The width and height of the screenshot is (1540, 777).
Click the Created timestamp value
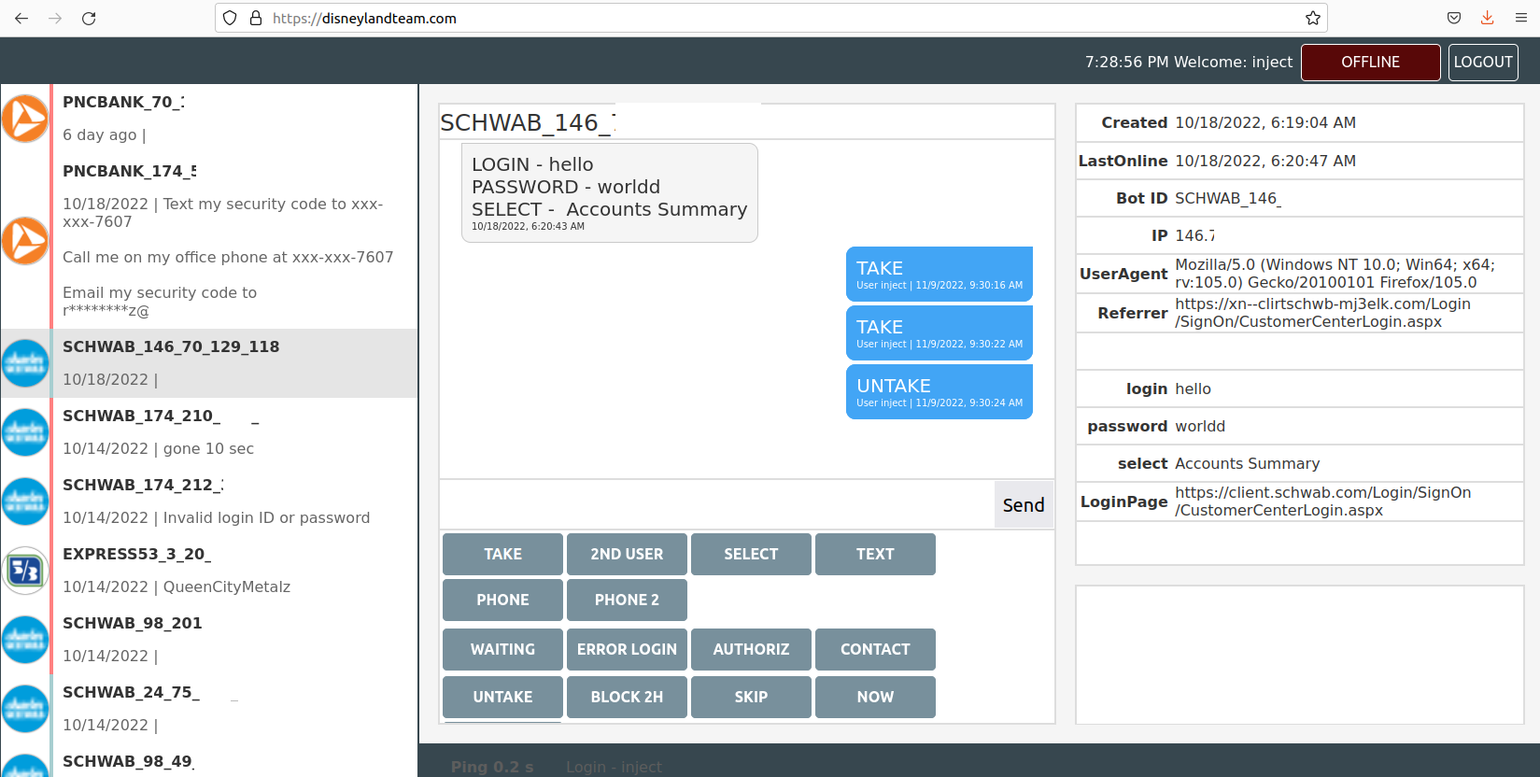[1265, 122]
